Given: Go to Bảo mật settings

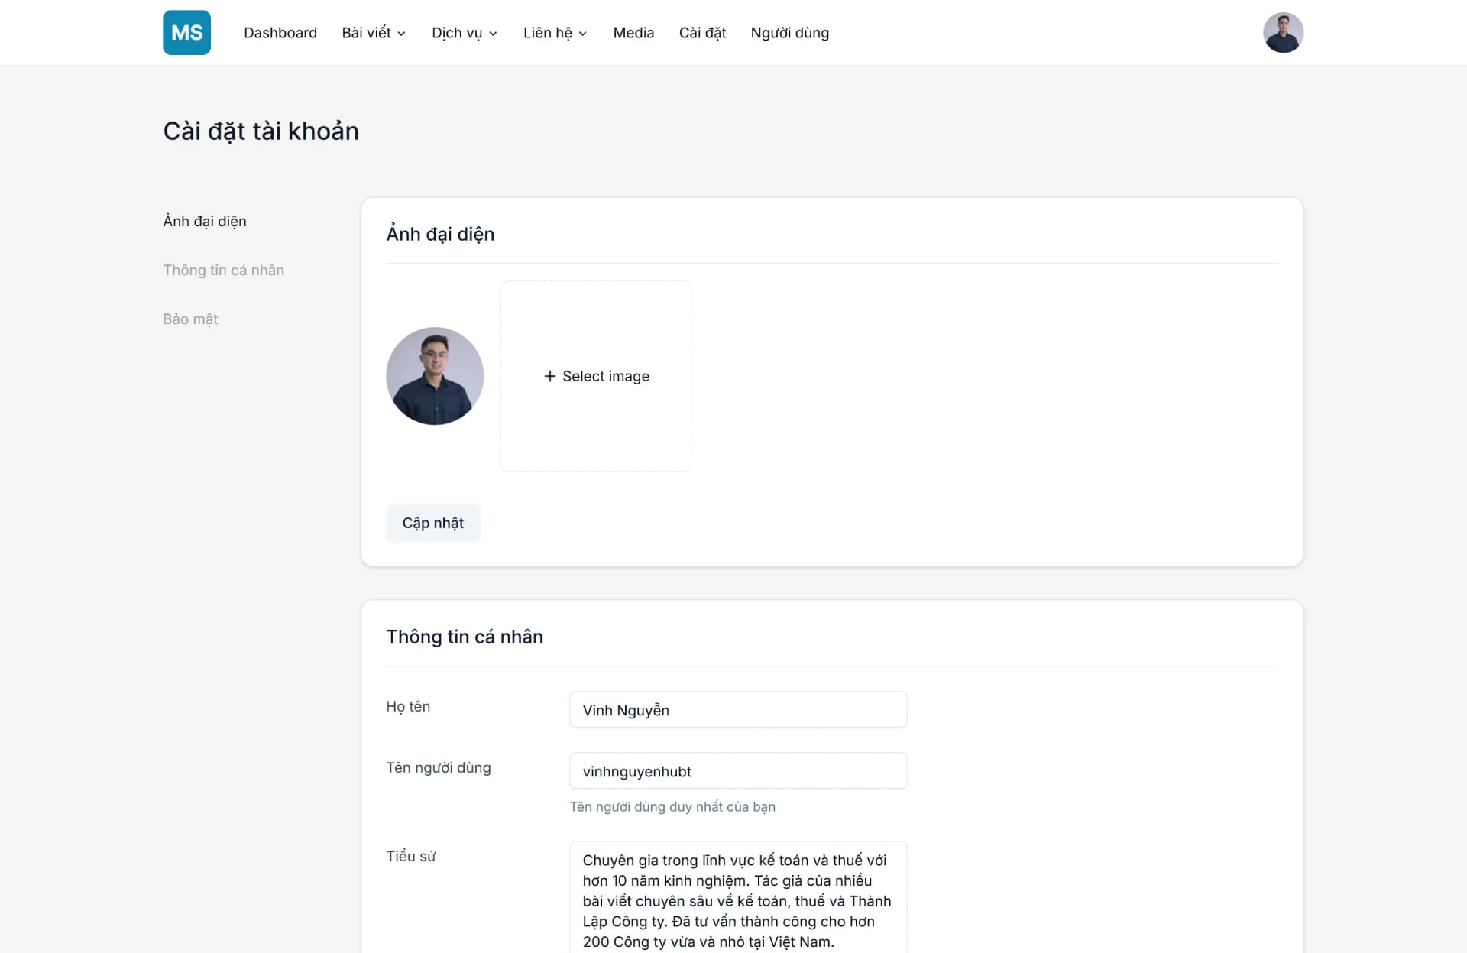Looking at the screenshot, I should (x=189, y=319).
